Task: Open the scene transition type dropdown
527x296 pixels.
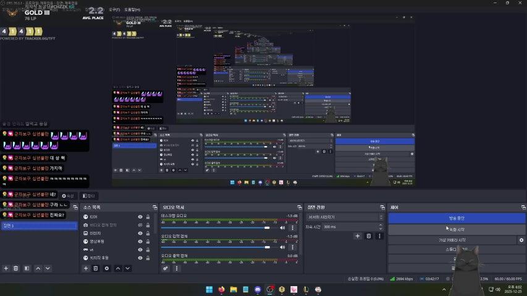Action: click(x=344, y=217)
